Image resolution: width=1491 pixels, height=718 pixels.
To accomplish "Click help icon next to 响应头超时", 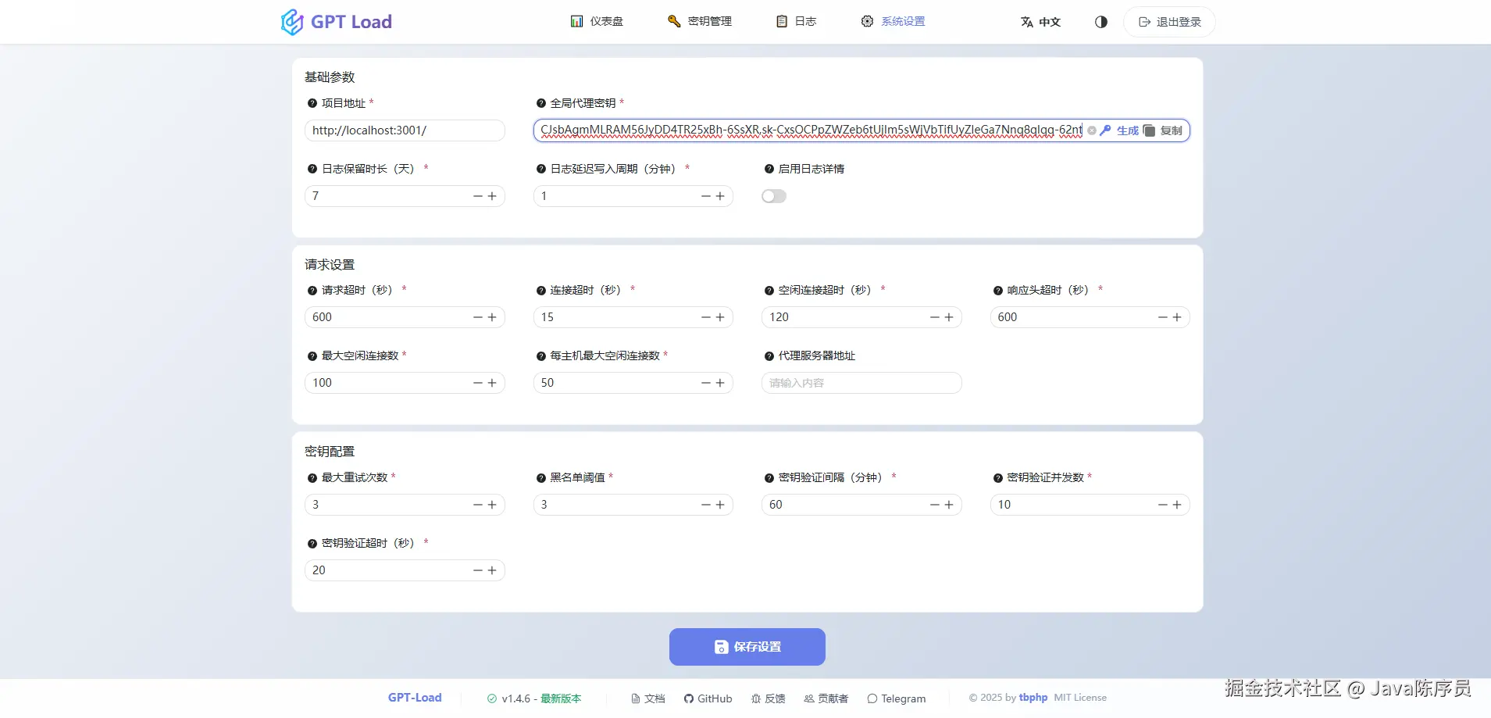I will (998, 291).
